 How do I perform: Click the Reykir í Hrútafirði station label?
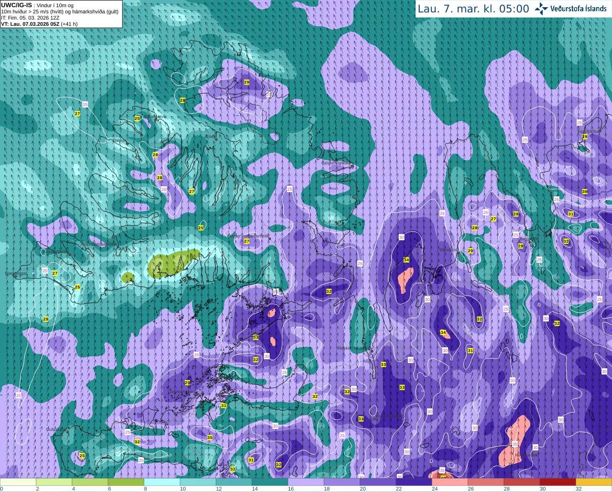tap(355, 348)
